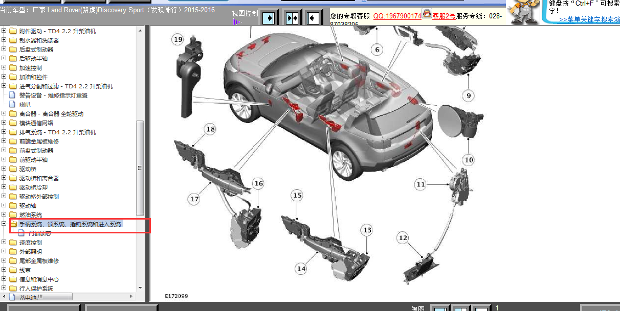Select callout number 11 in the diagram
This screenshot has width=620, height=311.
point(420,184)
